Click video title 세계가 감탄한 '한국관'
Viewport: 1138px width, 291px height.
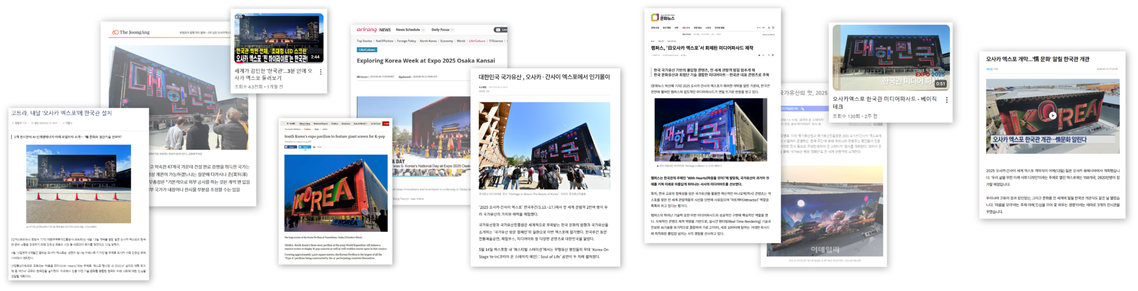coord(273,74)
